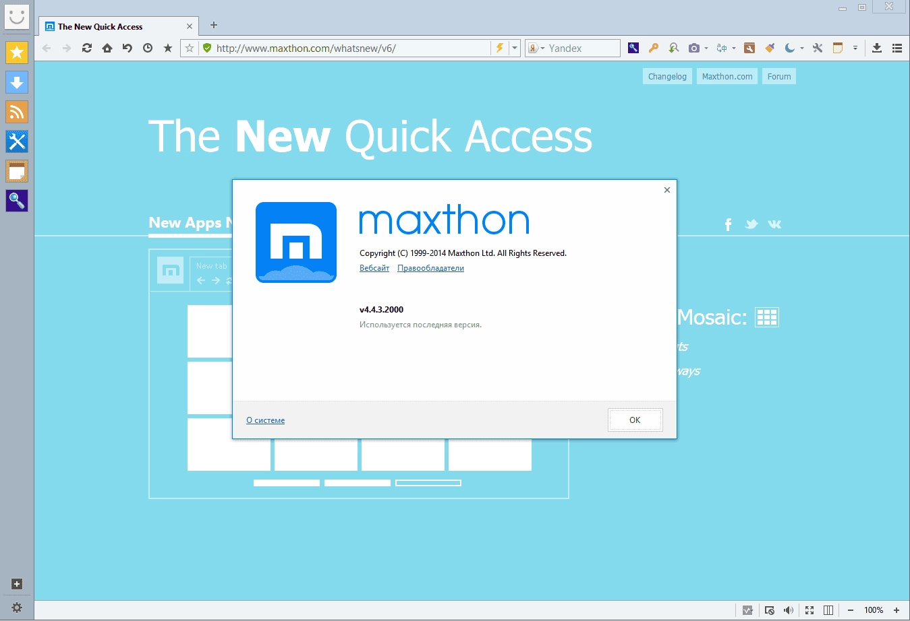Open the RSS feed reader sidebar icon
The width and height of the screenshot is (910, 621).
17,112
